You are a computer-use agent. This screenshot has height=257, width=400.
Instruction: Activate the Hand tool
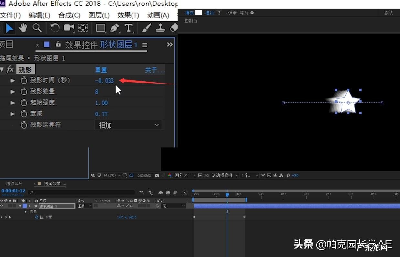pyautogui.click(x=23, y=28)
